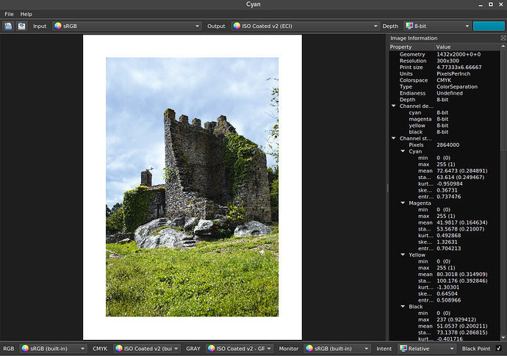
Task: Open the CMYK default profile dropdown
Action: coord(148,349)
